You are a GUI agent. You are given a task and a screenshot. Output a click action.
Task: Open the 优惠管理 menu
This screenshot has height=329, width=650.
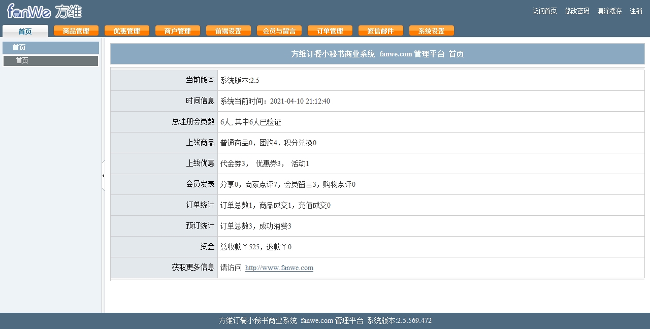tap(127, 31)
